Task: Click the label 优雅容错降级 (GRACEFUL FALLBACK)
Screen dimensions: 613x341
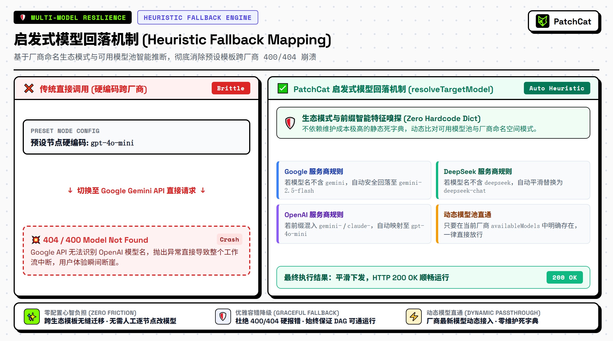Action: click(287, 313)
